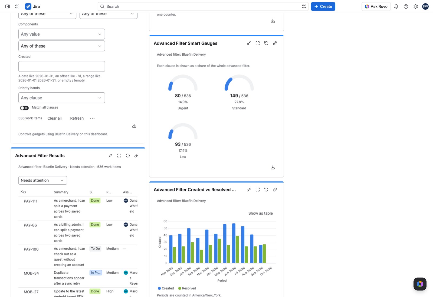
Task: Copy link for Advanced Filter Smart Gauges
Action: click(x=275, y=43)
